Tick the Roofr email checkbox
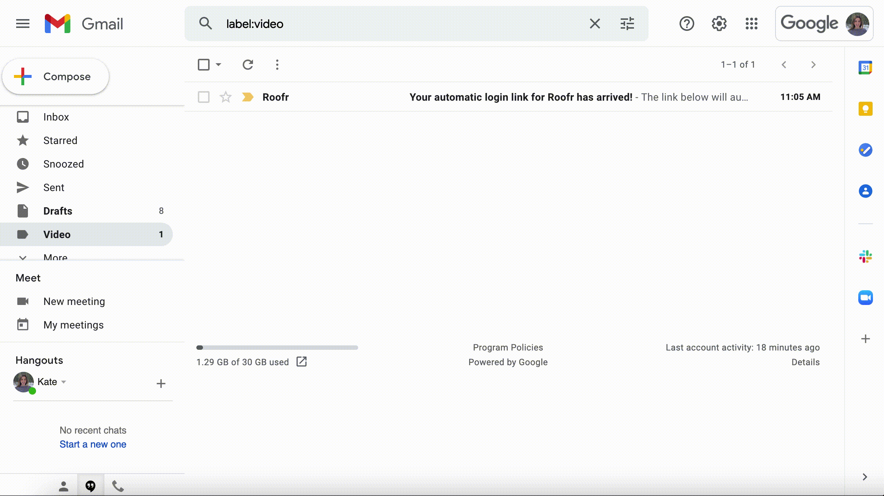This screenshot has width=884, height=496. coord(203,97)
